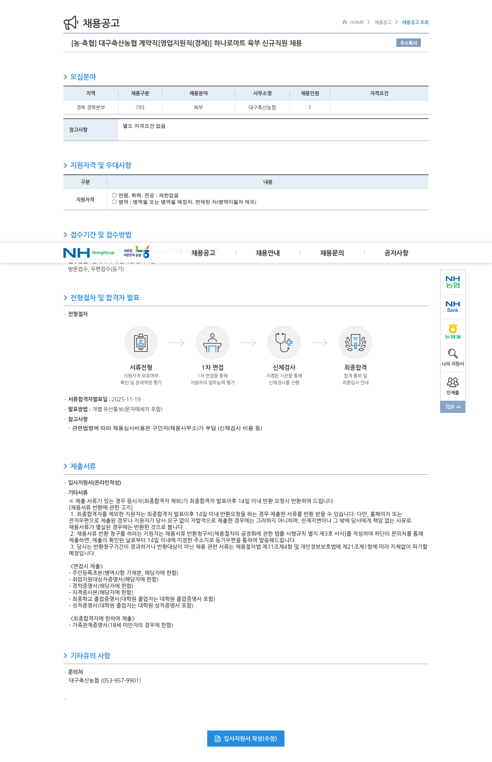Click the megaphone icon beside 채용공고 title
Image resolution: width=492 pixels, height=762 pixels.
(x=71, y=23)
